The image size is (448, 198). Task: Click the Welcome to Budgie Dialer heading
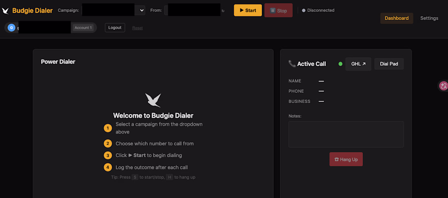click(x=153, y=116)
